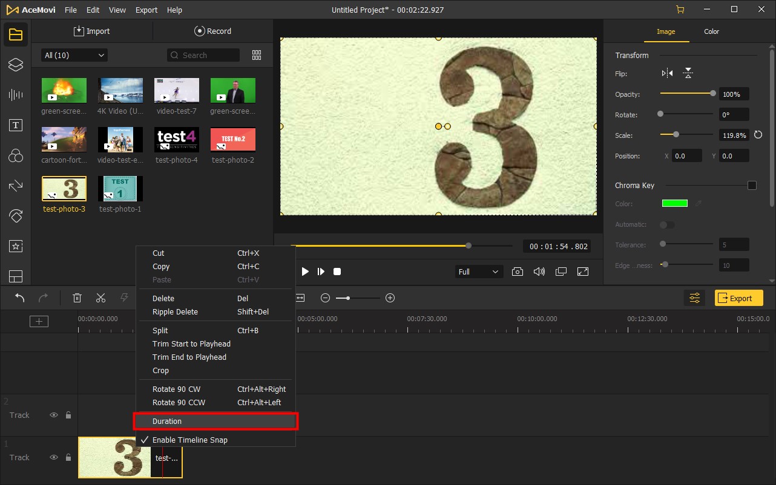Hide Track 2 with eye icon
The image size is (776, 485).
click(54, 415)
